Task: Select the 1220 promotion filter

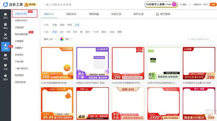Action: click(112, 32)
